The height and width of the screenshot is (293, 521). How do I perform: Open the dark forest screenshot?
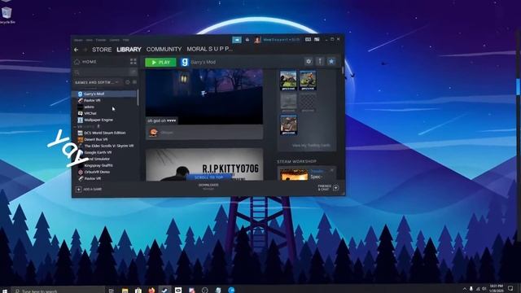click(x=204, y=97)
